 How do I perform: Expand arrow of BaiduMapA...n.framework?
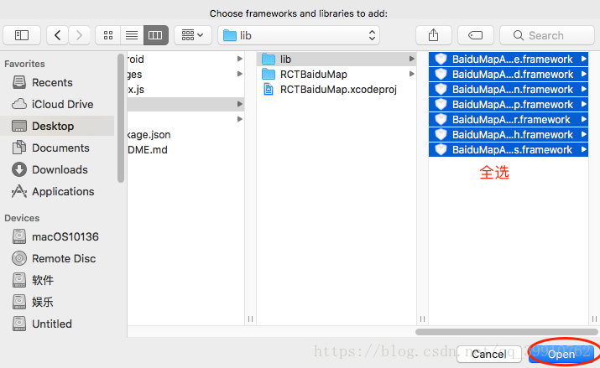pos(583,89)
